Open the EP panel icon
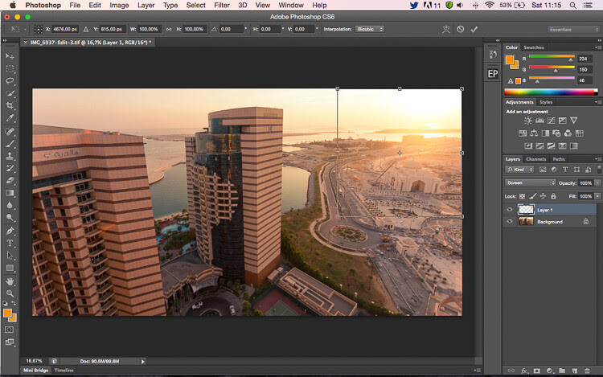The image size is (603, 377). (x=493, y=74)
